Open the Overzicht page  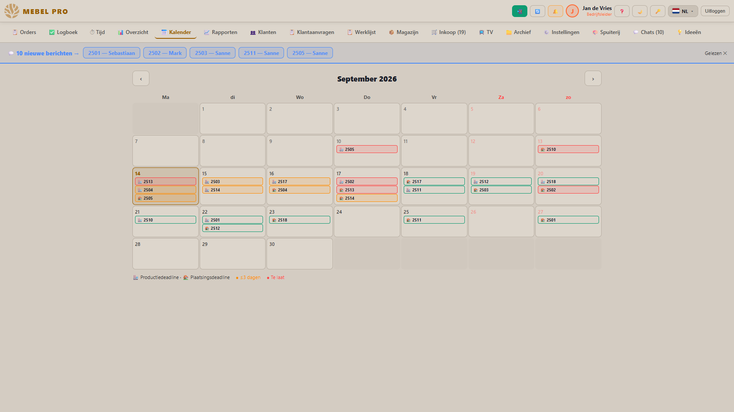133,32
